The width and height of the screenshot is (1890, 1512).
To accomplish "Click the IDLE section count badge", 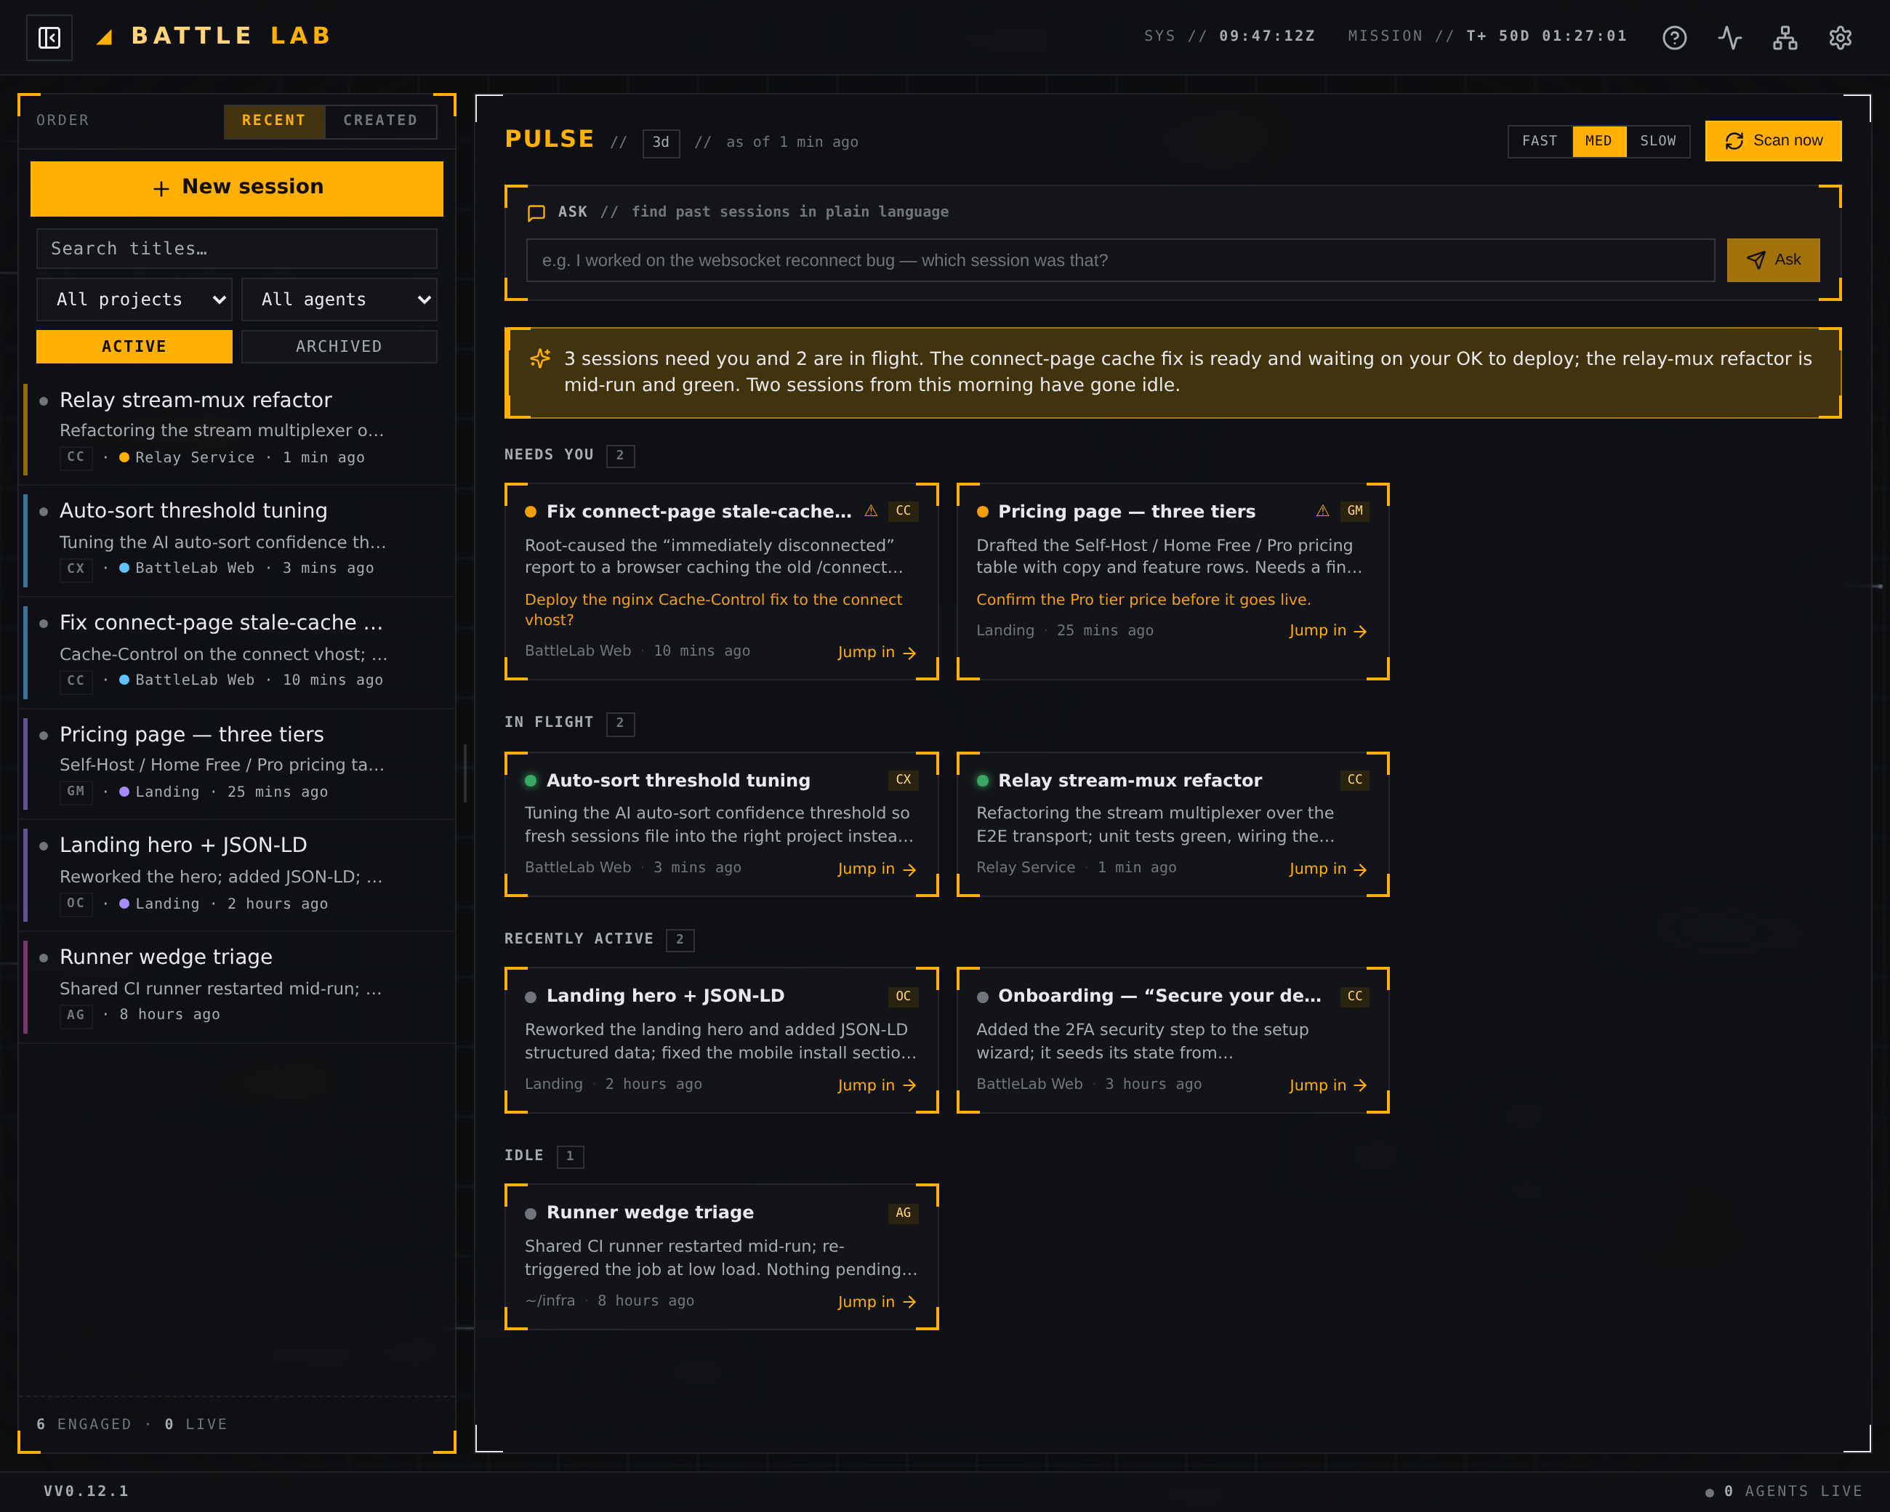I will 570,1156.
